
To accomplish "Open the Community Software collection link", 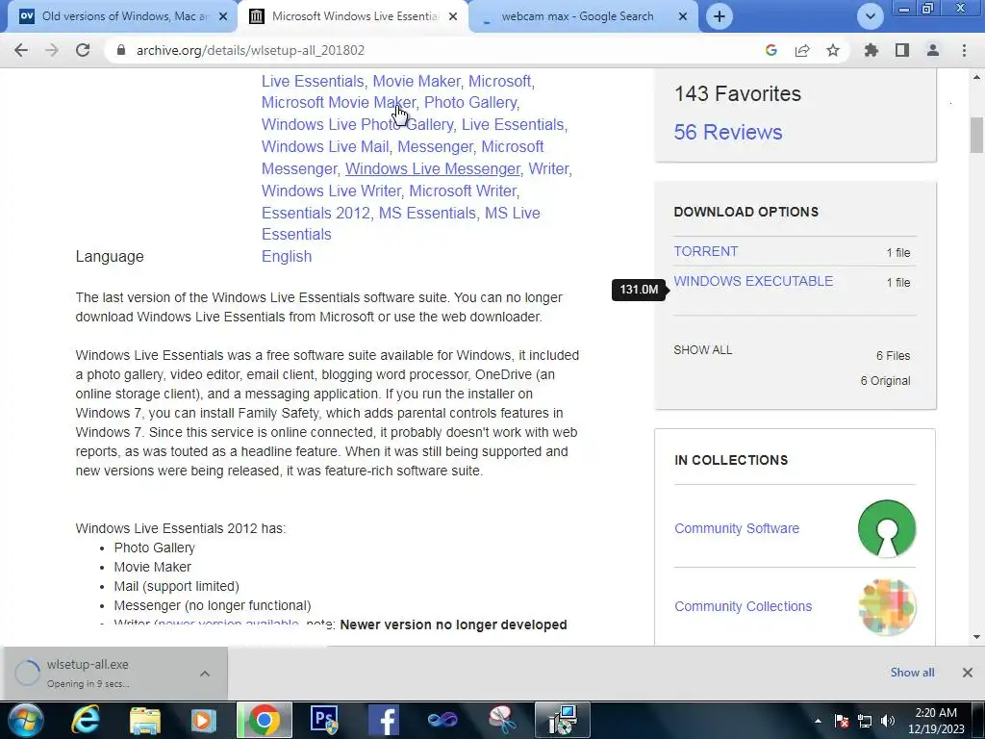I will coord(736,528).
